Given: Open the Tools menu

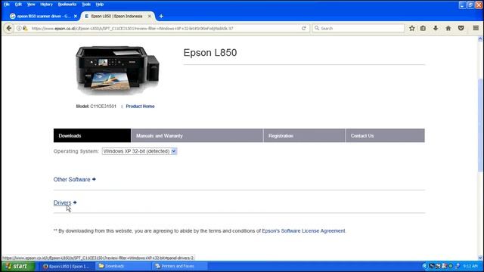Looking at the screenshot, I should coord(86,5).
